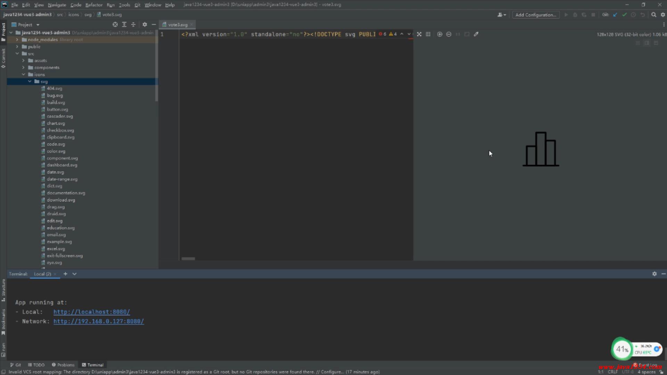The width and height of the screenshot is (667, 375).
Task: Open Git tool window button
Action: coord(16,365)
